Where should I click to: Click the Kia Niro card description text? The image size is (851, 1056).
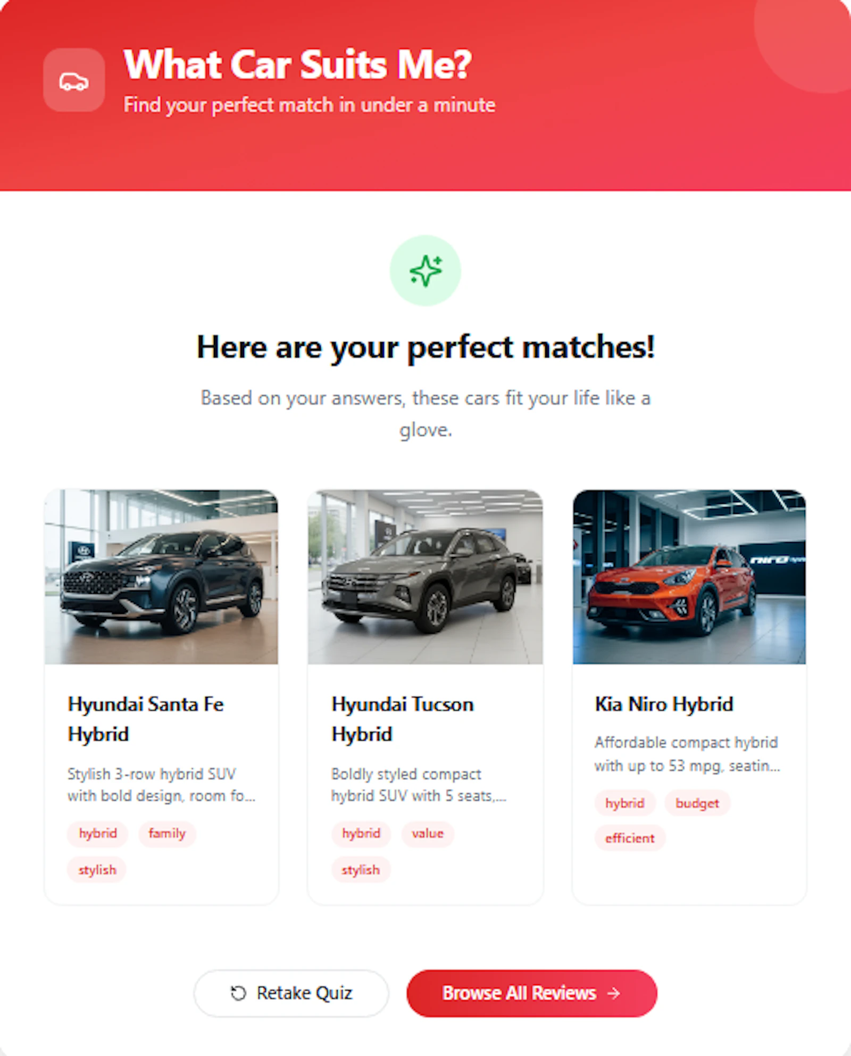(x=687, y=754)
